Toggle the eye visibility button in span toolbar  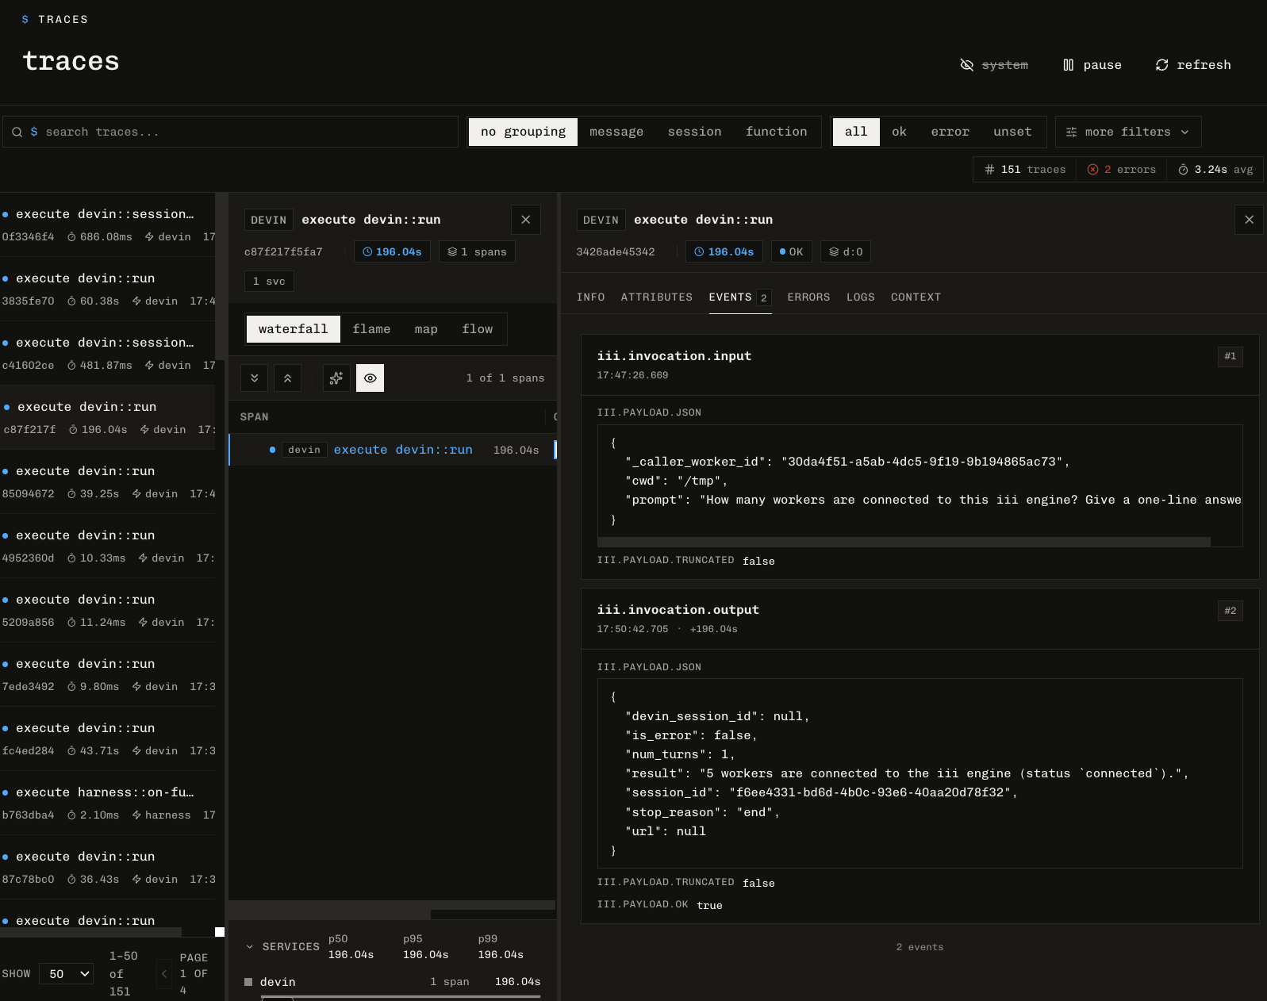(370, 378)
